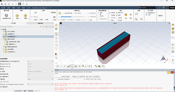Screen dimensions: 175x92
Task: Click the clipping plane position slider
Action: coord(72,17)
